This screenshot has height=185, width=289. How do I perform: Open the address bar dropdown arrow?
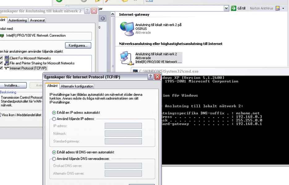(226, 8)
